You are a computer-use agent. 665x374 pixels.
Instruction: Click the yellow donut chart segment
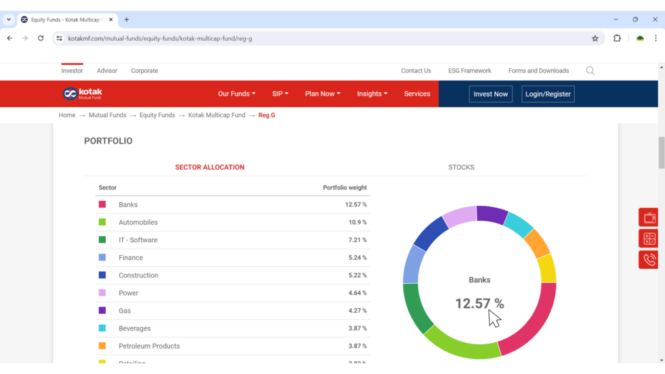tap(547, 269)
